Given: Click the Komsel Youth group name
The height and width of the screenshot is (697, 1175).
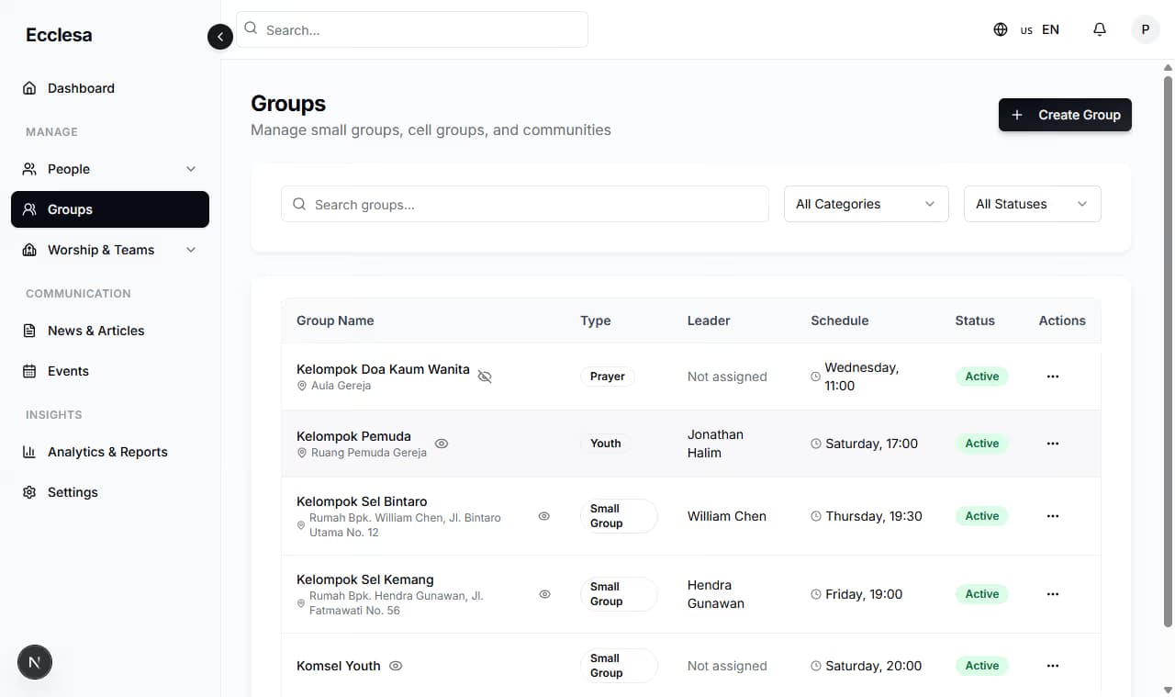Looking at the screenshot, I should click(338, 666).
